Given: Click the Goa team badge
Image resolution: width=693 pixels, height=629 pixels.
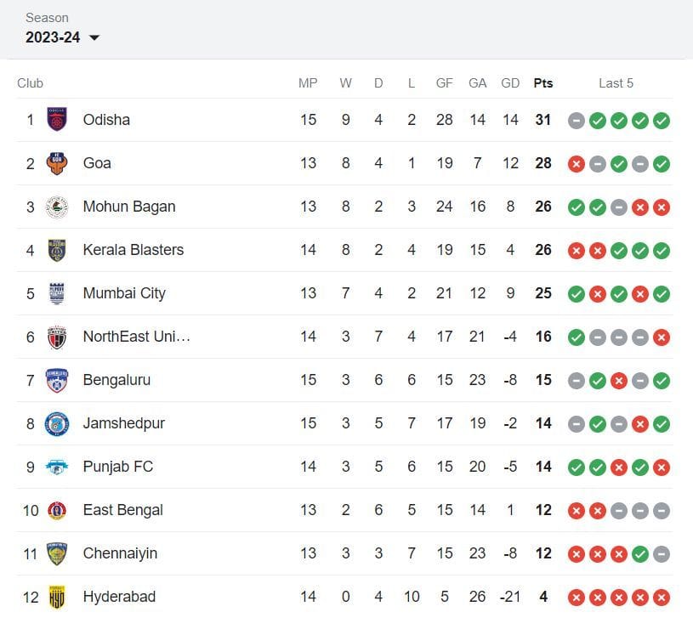Looking at the screenshot, I should [56, 163].
